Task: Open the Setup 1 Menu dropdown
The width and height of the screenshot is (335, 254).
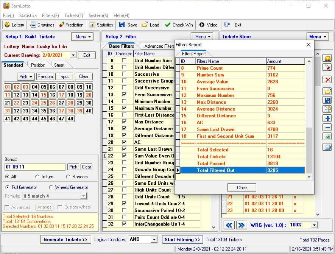Action: pyautogui.click(x=83, y=37)
